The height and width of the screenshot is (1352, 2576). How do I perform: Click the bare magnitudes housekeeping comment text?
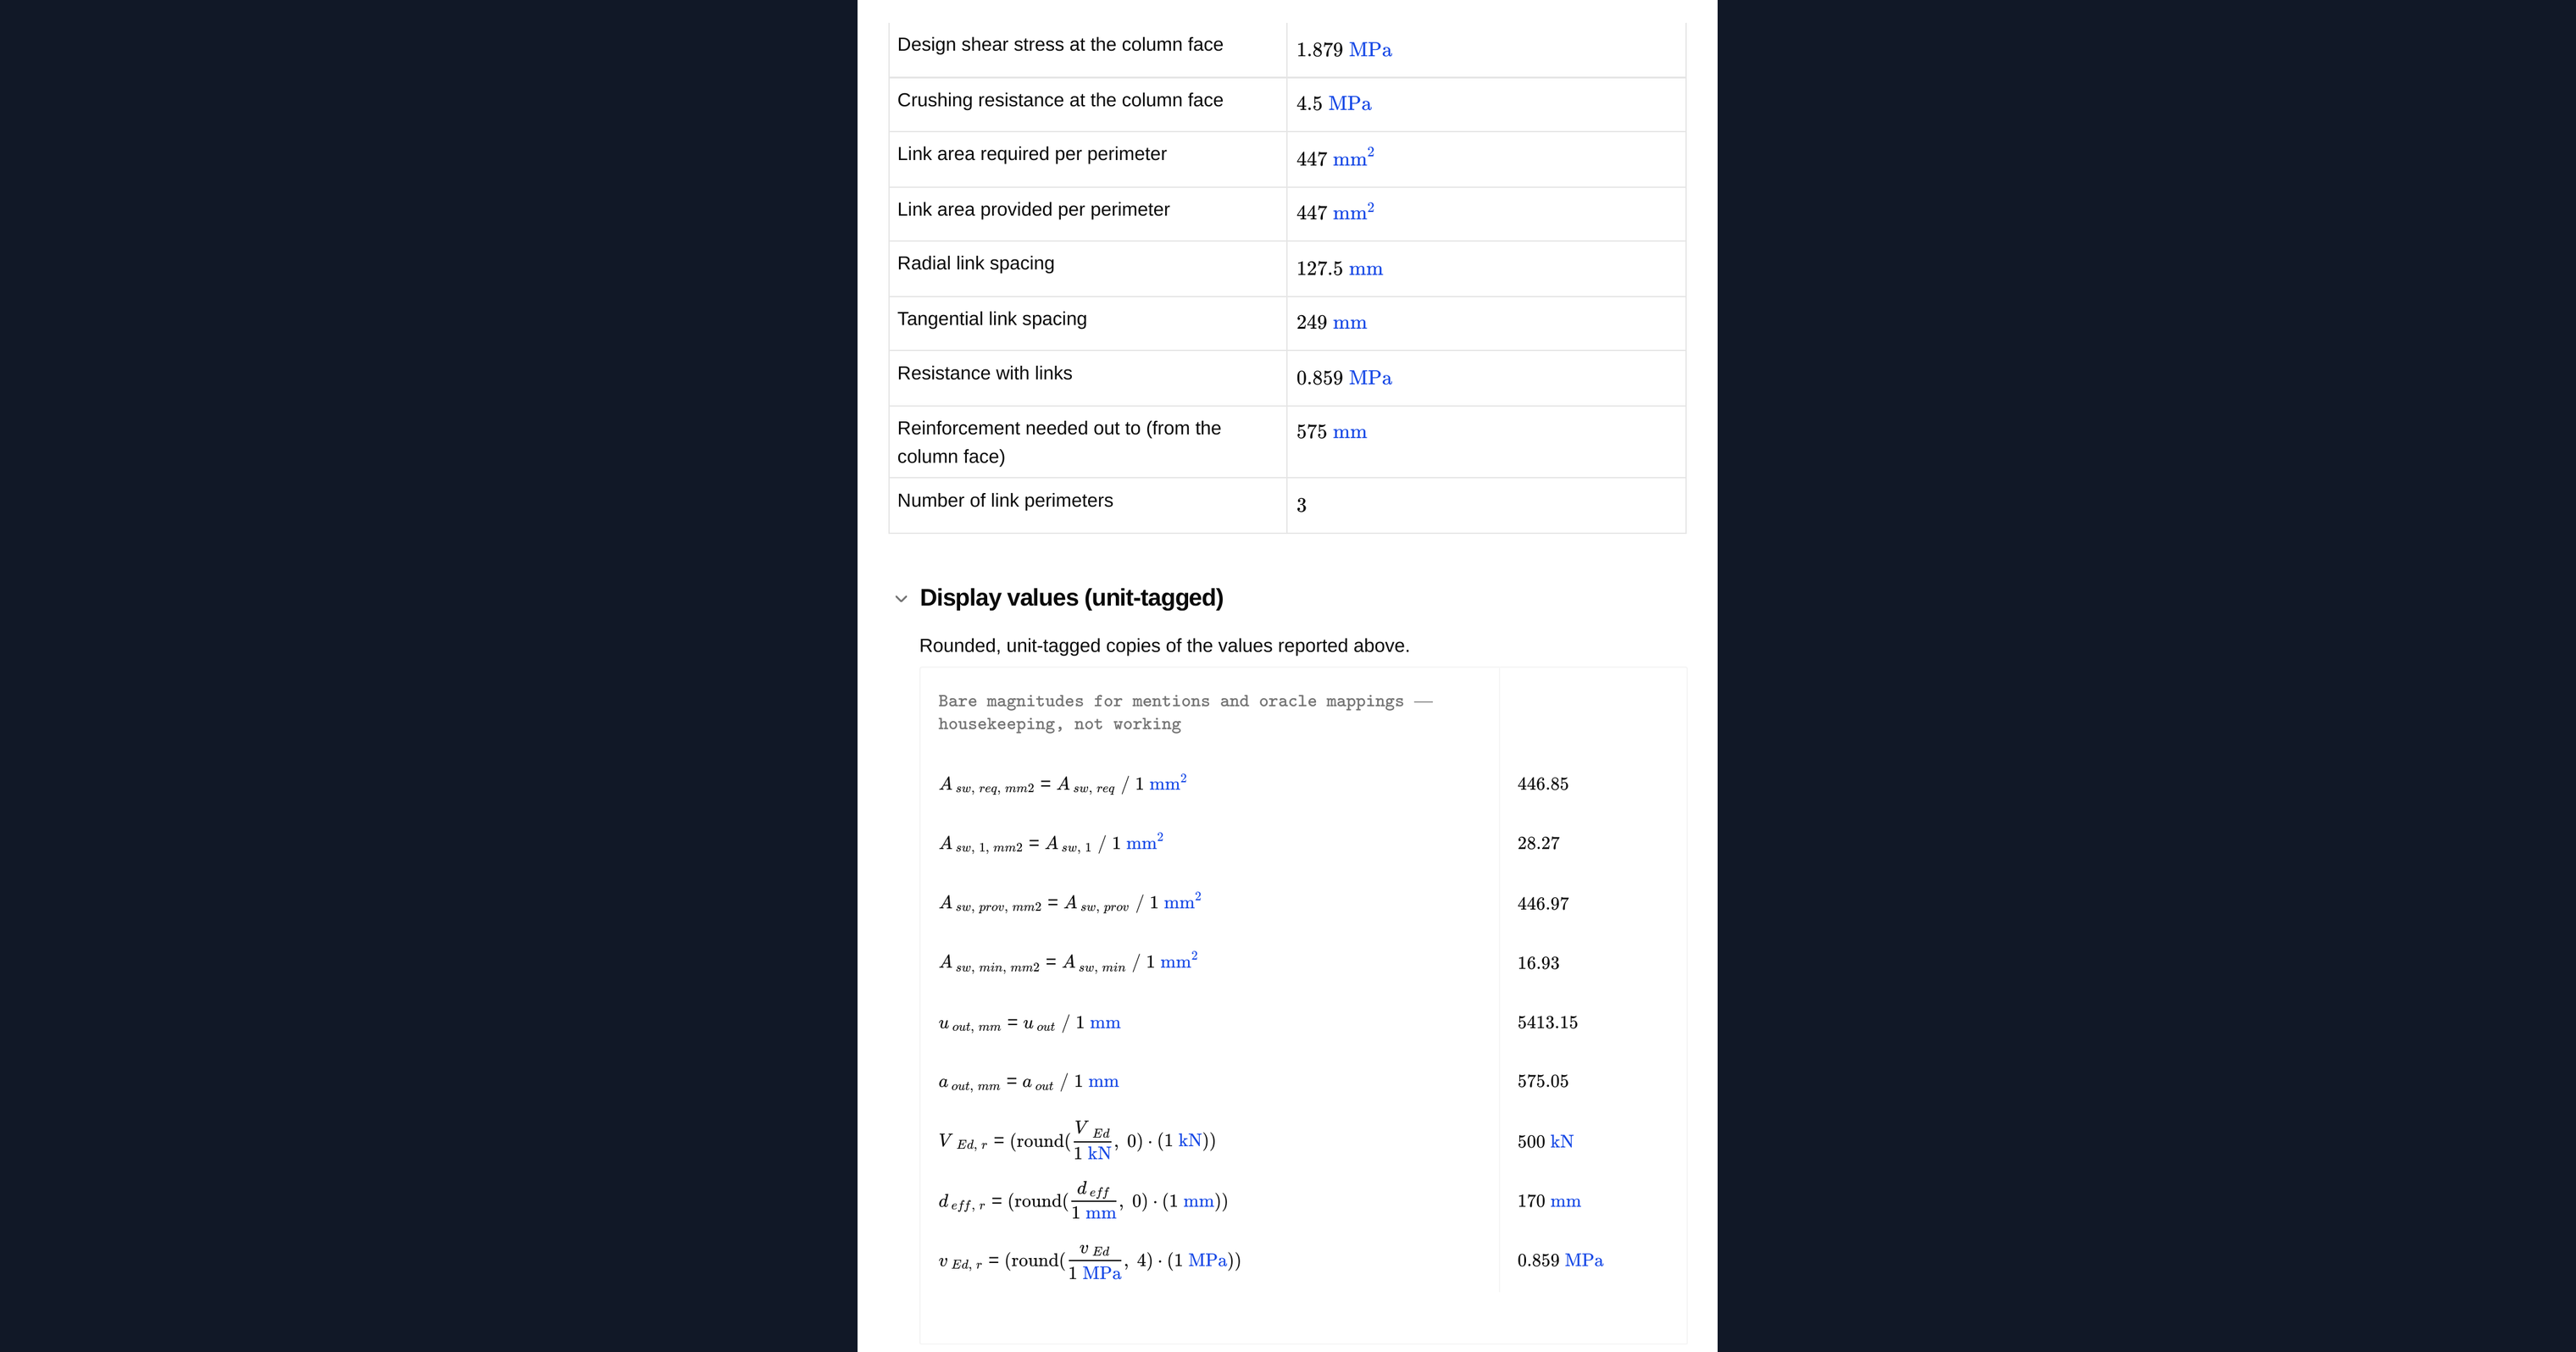pyautogui.click(x=1185, y=712)
